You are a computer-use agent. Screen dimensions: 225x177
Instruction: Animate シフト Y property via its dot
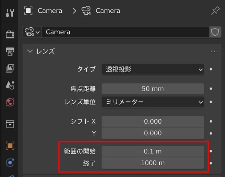pyautogui.click(x=211, y=133)
